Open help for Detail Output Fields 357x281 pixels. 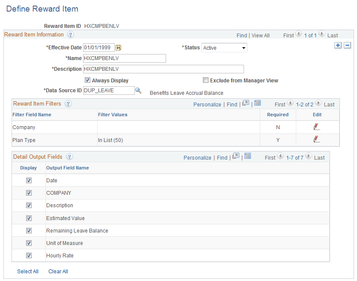pos(69,157)
